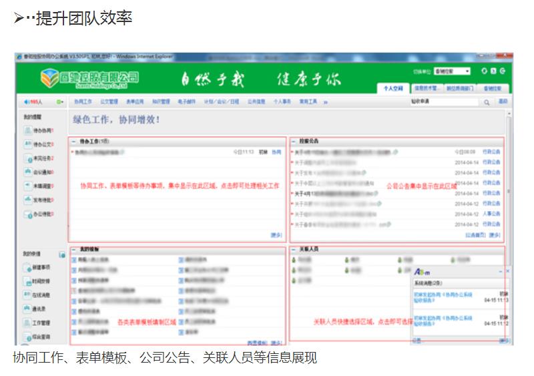This screenshot has width=534, height=376.
Task: Expand the overflow menu arrows after 常用工具
Action: [x=326, y=102]
